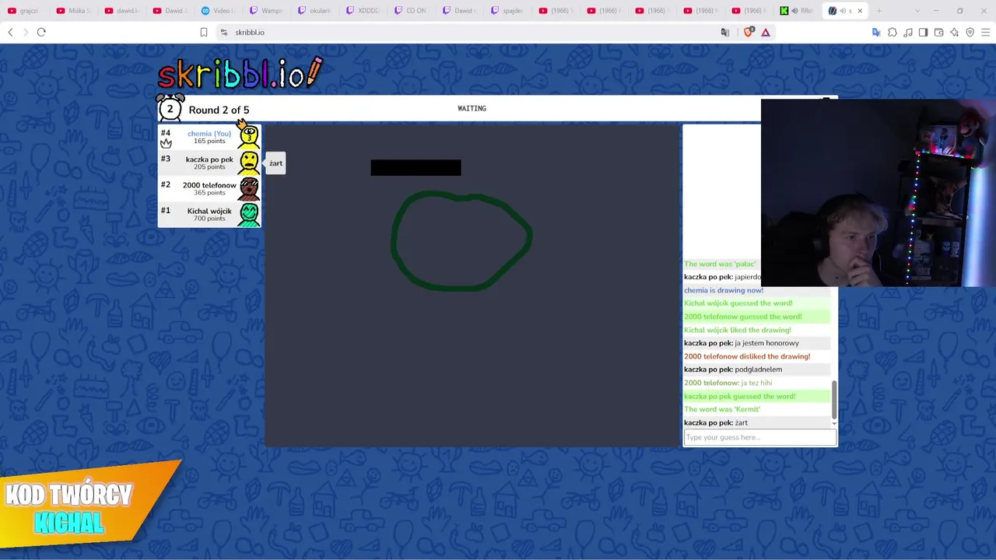Click chat message 'ja tez hihi'
The height and width of the screenshot is (560, 996).
(756, 383)
